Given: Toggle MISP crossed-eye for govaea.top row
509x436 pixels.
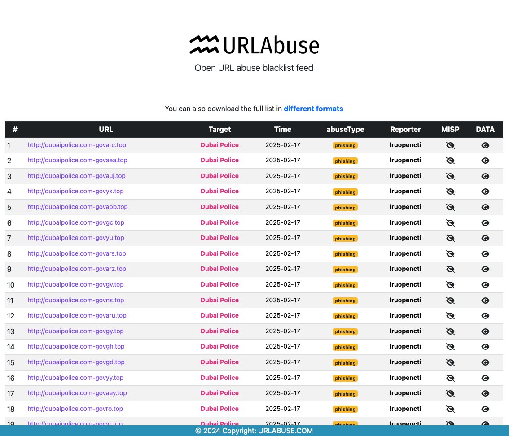Looking at the screenshot, I should (x=450, y=161).
